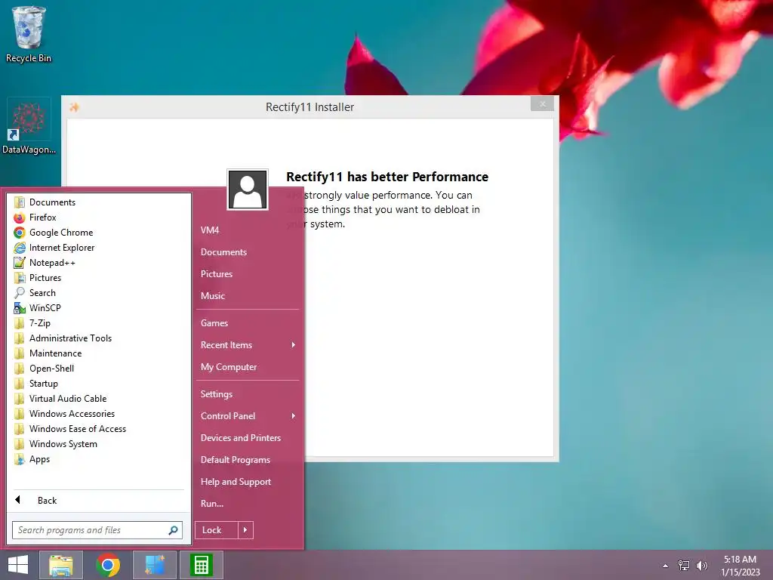Screen dimensions: 773x580
Task: Close the Rectify11 Installer window
Action: 542,104
